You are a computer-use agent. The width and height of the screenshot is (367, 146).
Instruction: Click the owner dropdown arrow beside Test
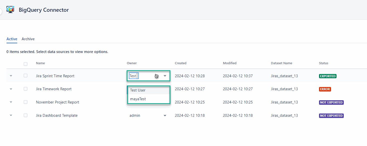(165, 76)
